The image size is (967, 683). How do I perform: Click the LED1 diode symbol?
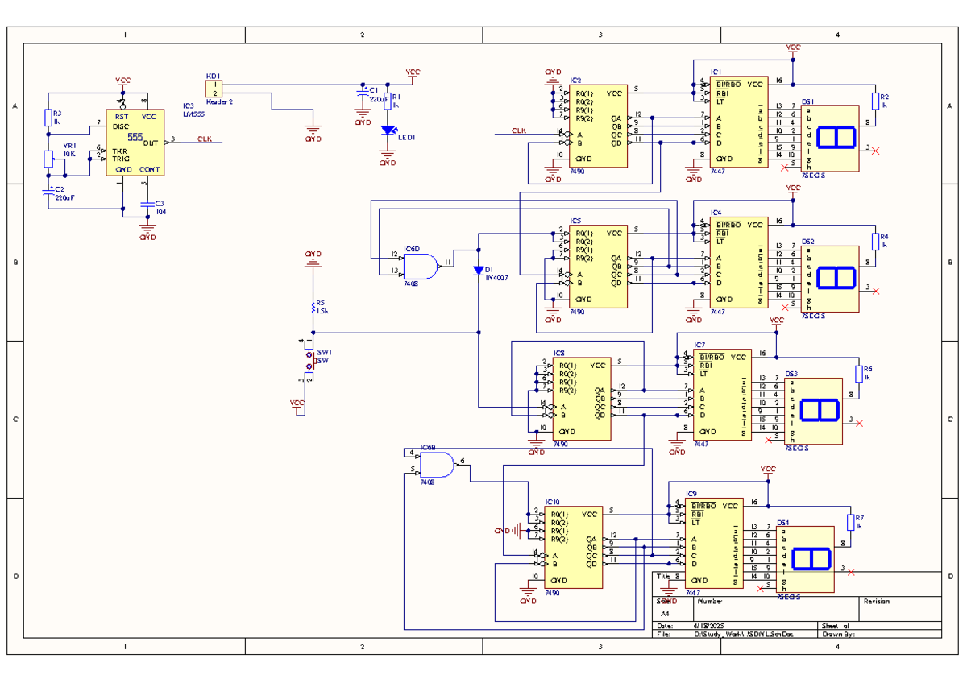coord(388,130)
